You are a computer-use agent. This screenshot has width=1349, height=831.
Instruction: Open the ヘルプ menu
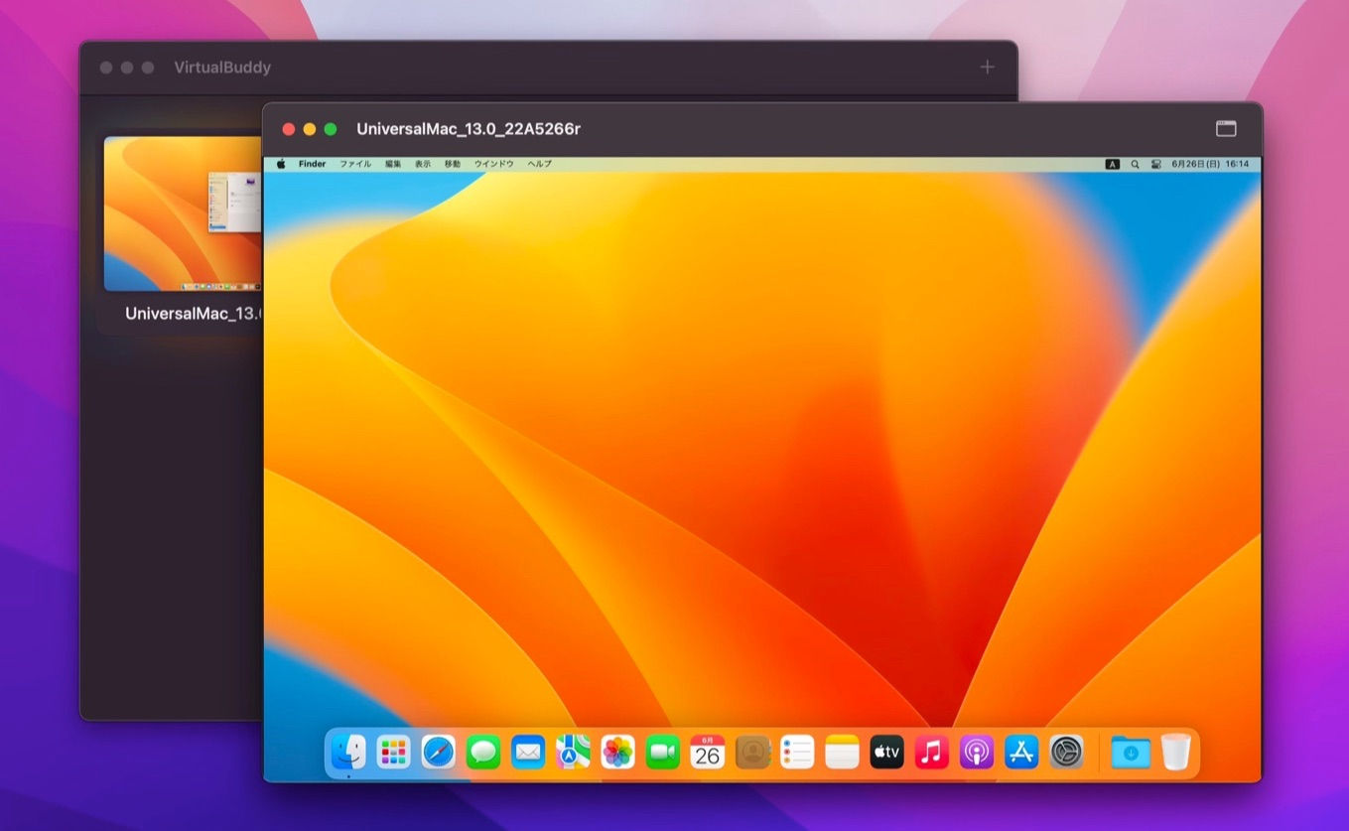(539, 164)
